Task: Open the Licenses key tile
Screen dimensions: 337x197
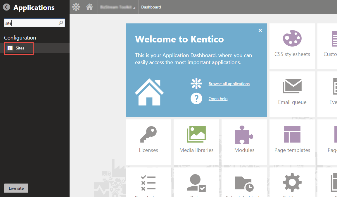Action: (x=148, y=142)
